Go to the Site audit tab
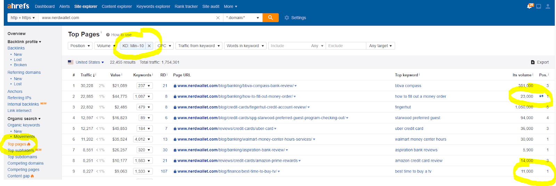 click(x=211, y=6)
